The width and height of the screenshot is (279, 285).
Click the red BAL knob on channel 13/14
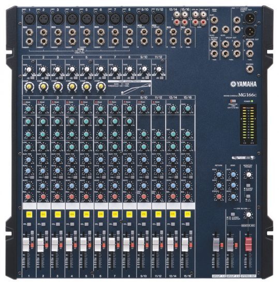(173, 196)
